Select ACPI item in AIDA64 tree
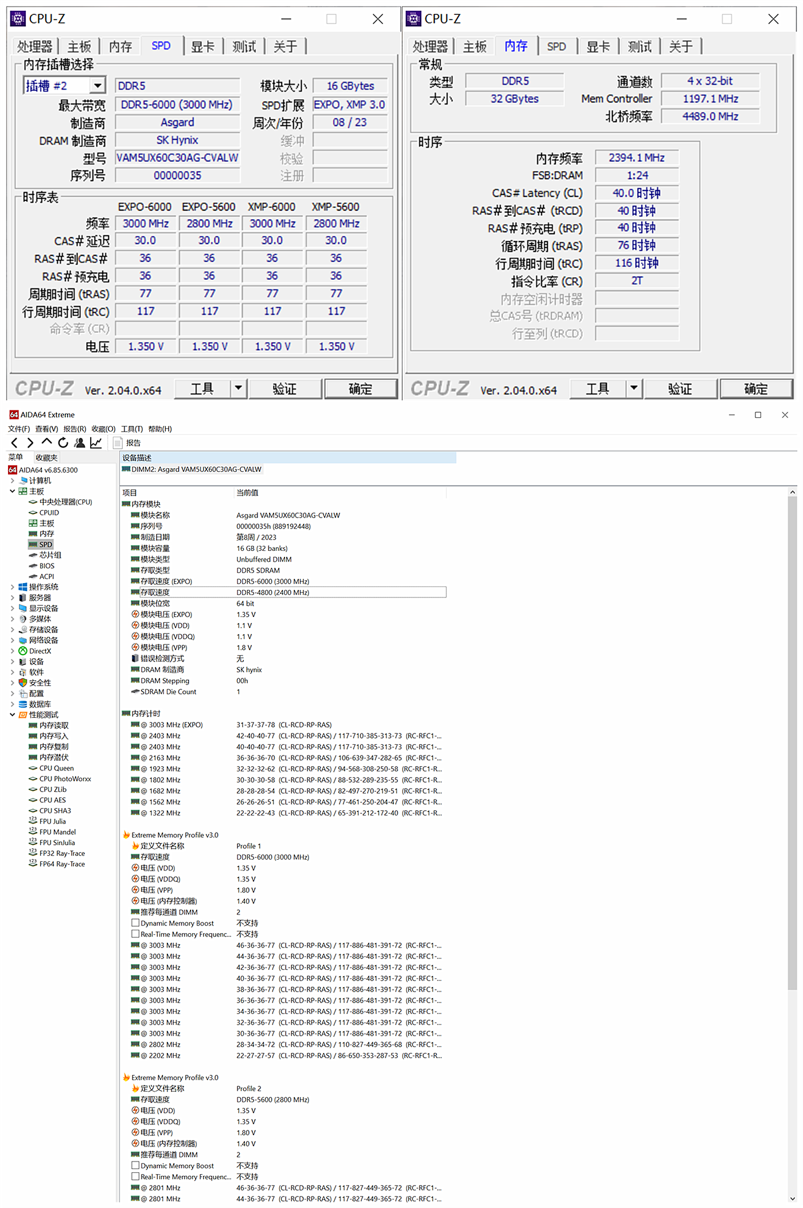Screen dimensions: 803x1208 (42, 576)
